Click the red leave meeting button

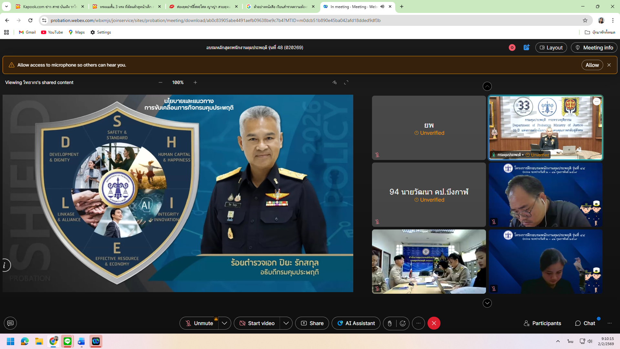coord(434,323)
